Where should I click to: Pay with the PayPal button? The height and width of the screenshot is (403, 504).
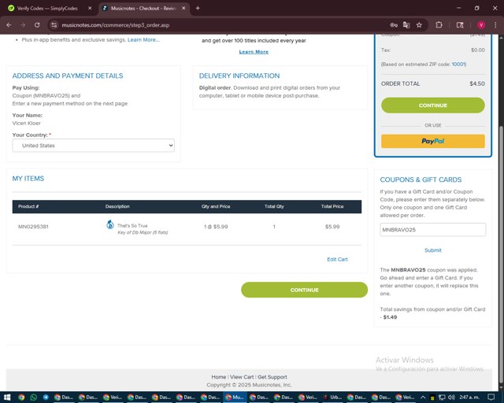tap(433, 141)
